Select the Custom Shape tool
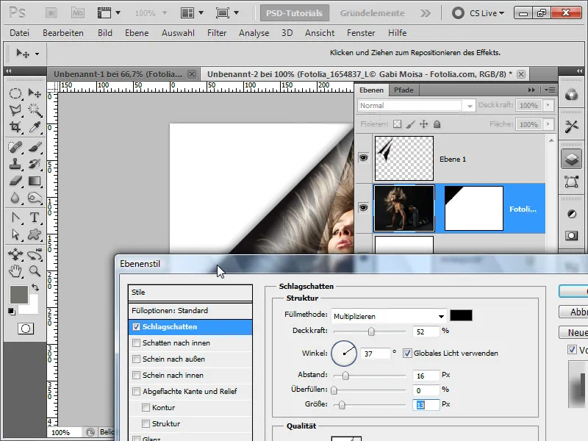 tap(35, 234)
